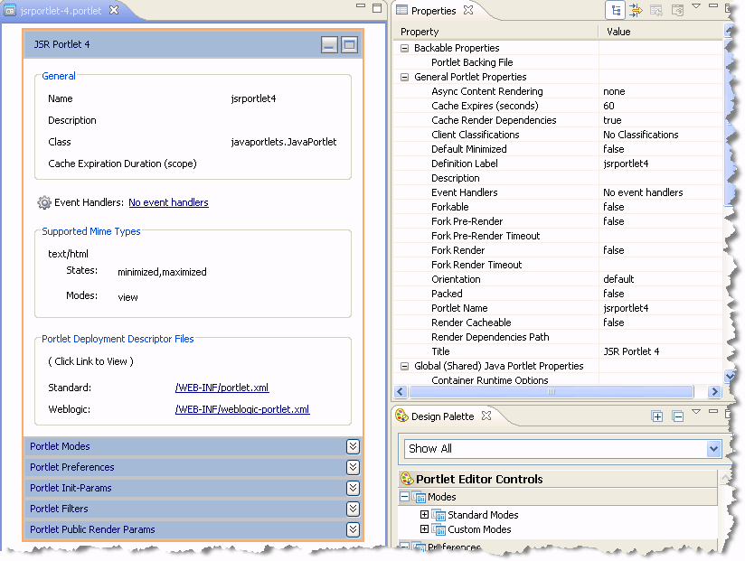Viewport: 745px width, 561px height.
Task: Click the Default Minimized value false
Action: pos(614,149)
